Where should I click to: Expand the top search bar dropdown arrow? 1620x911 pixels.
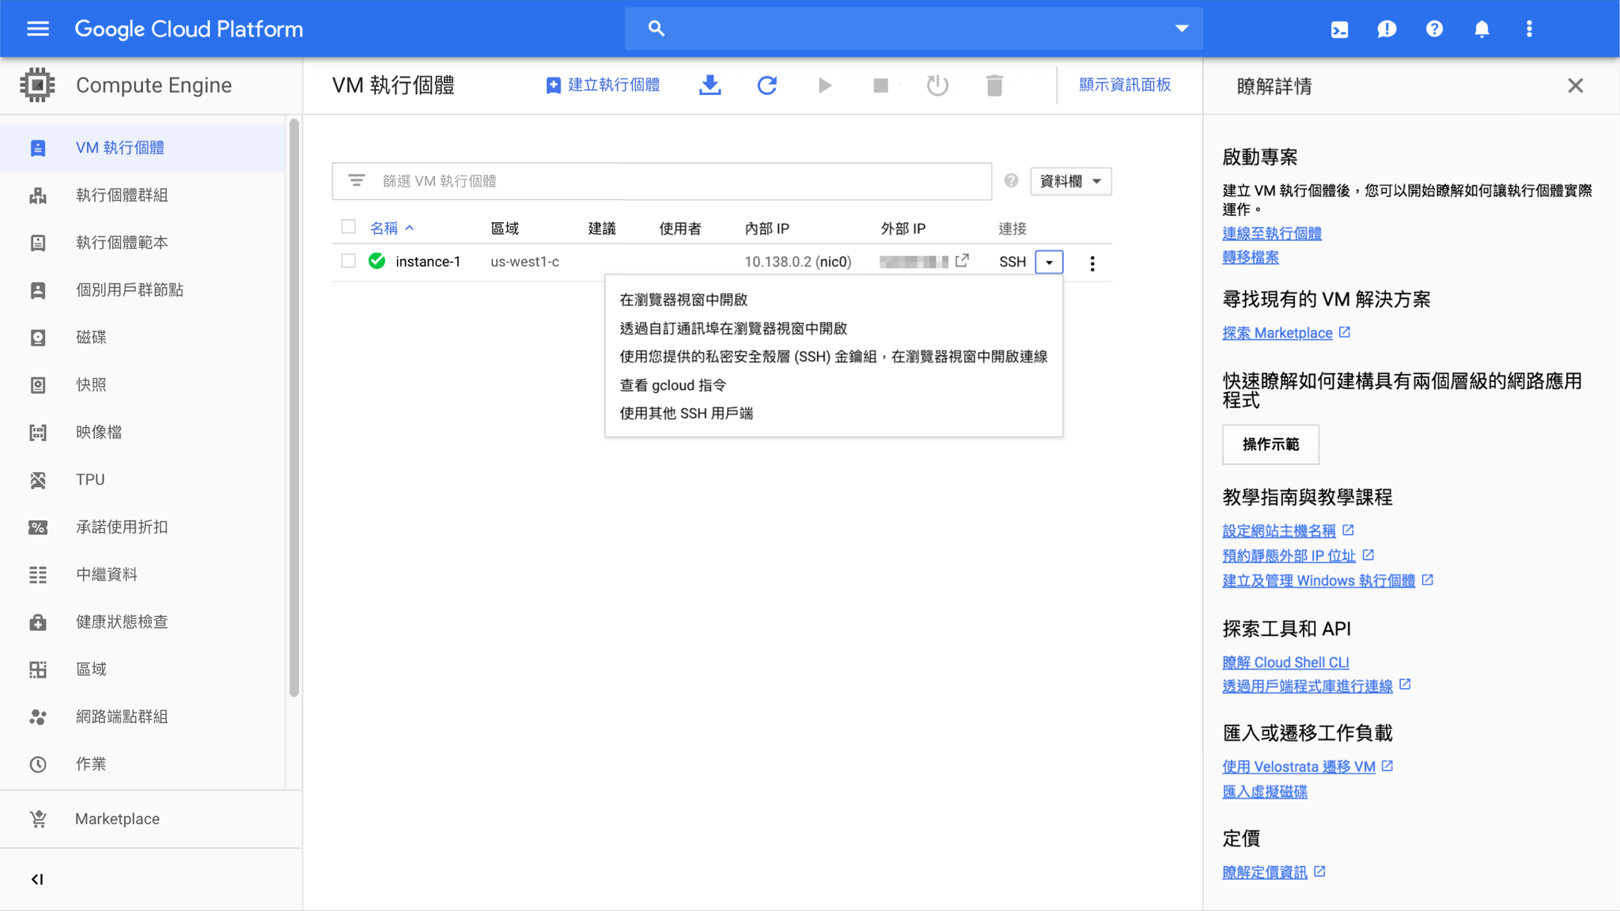click(1181, 28)
